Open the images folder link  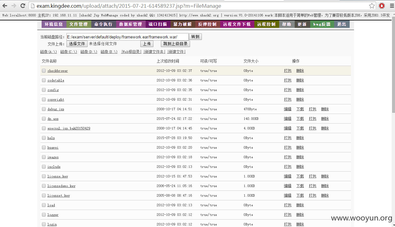coord(53,157)
